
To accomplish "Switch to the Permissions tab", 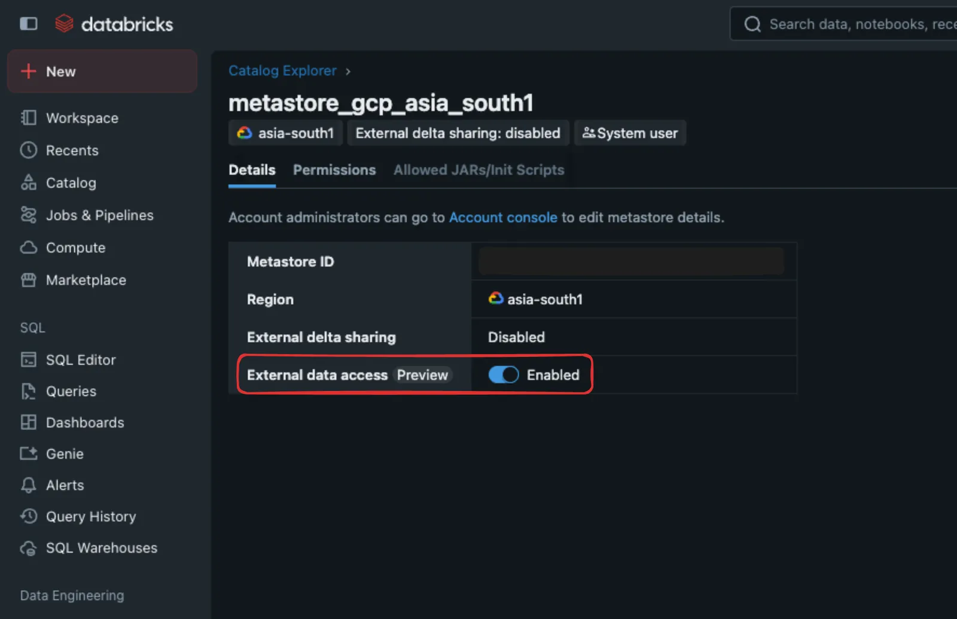I will (334, 170).
